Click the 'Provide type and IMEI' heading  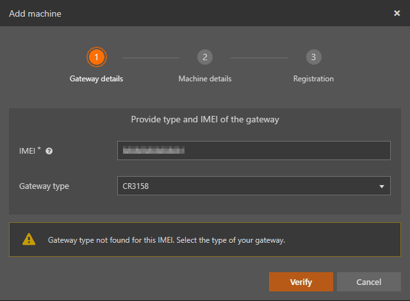point(205,119)
